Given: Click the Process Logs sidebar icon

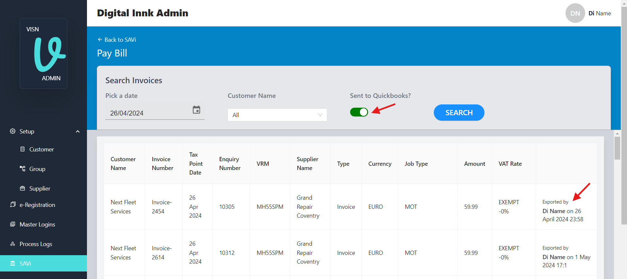Looking at the screenshot, I should point(13,244).
